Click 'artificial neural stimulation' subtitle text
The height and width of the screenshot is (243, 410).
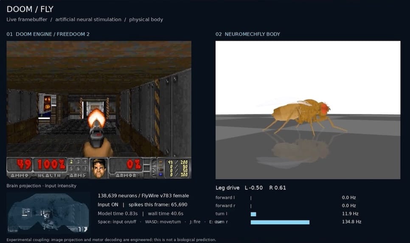tap(88, 19)
